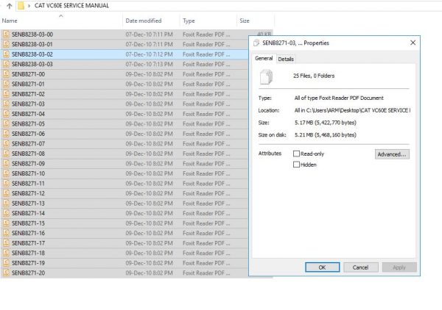Click PDF icon of SENB8238-03-01
Viewport: 442px width, 310px height.
point(6,44)
